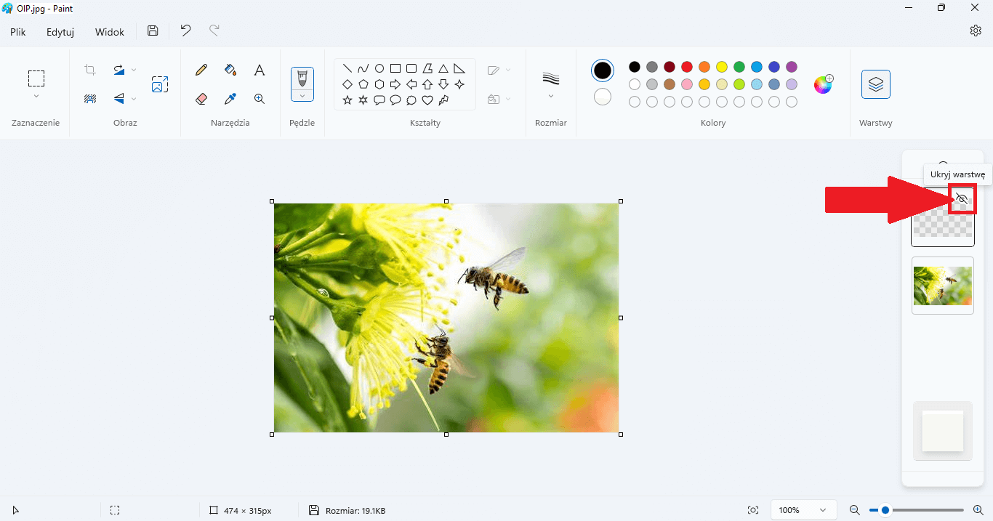Toggle the Warstwy layers panel
The width and height of the screenshot is (993, 521).
[x=876, y=84]
